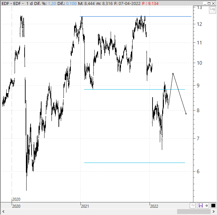Click the save chart floppy icon
Viewport: 217px width, 215px height.
point(200,206)
